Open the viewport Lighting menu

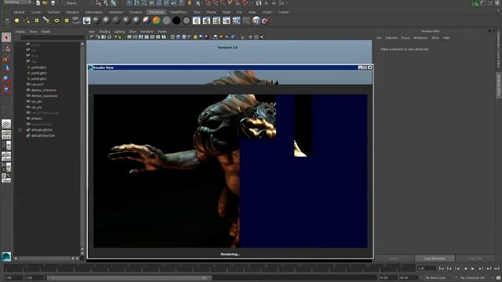point(119,31)
